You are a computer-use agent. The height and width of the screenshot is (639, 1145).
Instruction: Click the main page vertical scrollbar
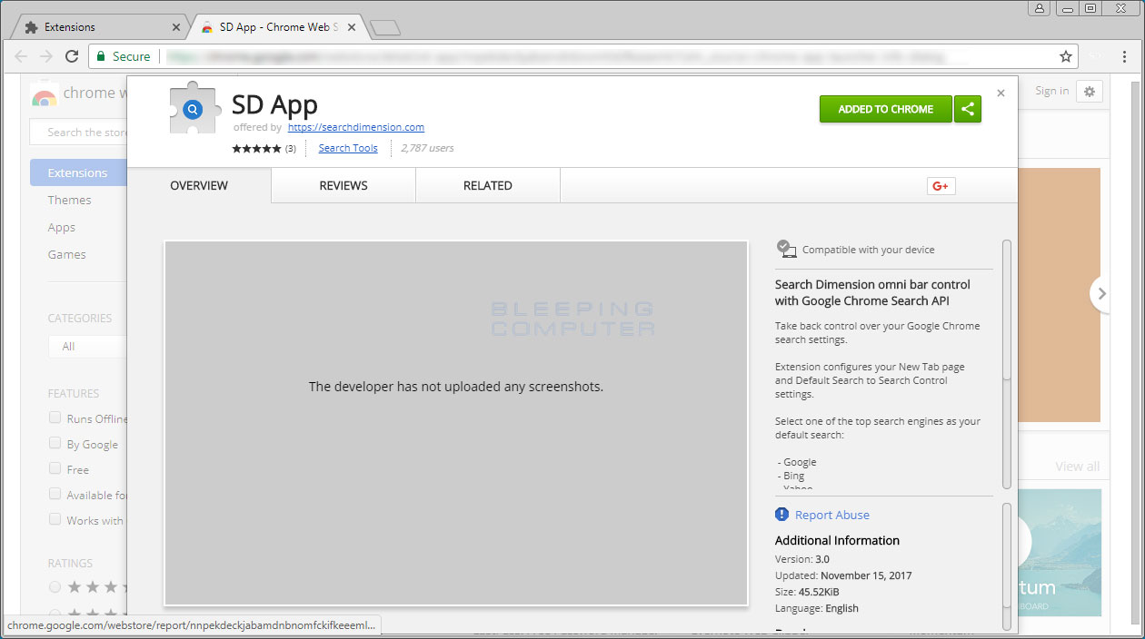pos(1135,354)
